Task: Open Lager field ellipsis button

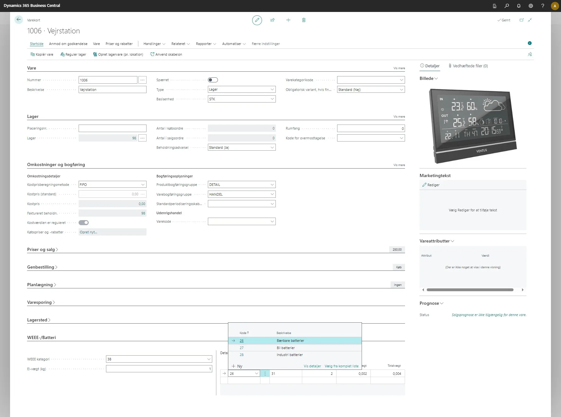Action: click(x=142, y=138)
